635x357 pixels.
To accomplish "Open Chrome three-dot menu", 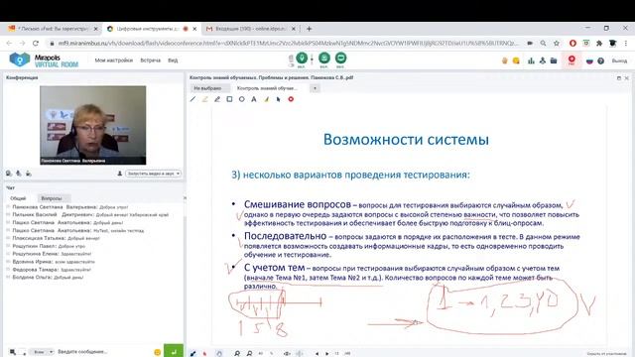I will point(626,43).
